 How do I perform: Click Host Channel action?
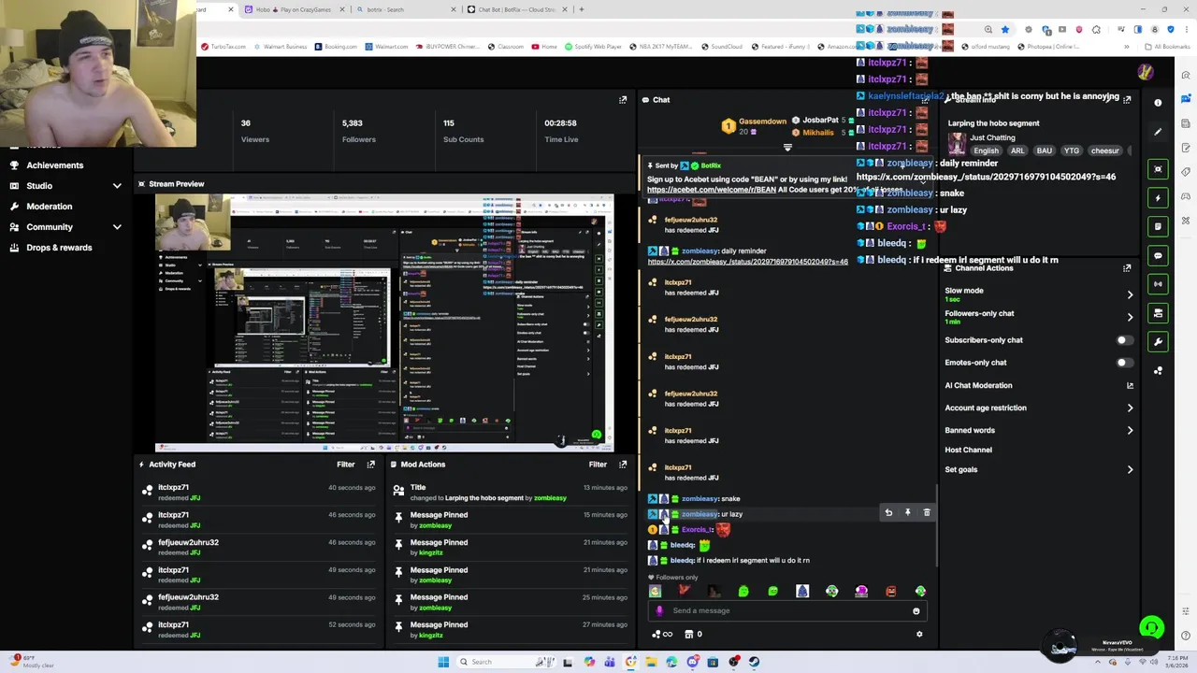coord(968,450)
